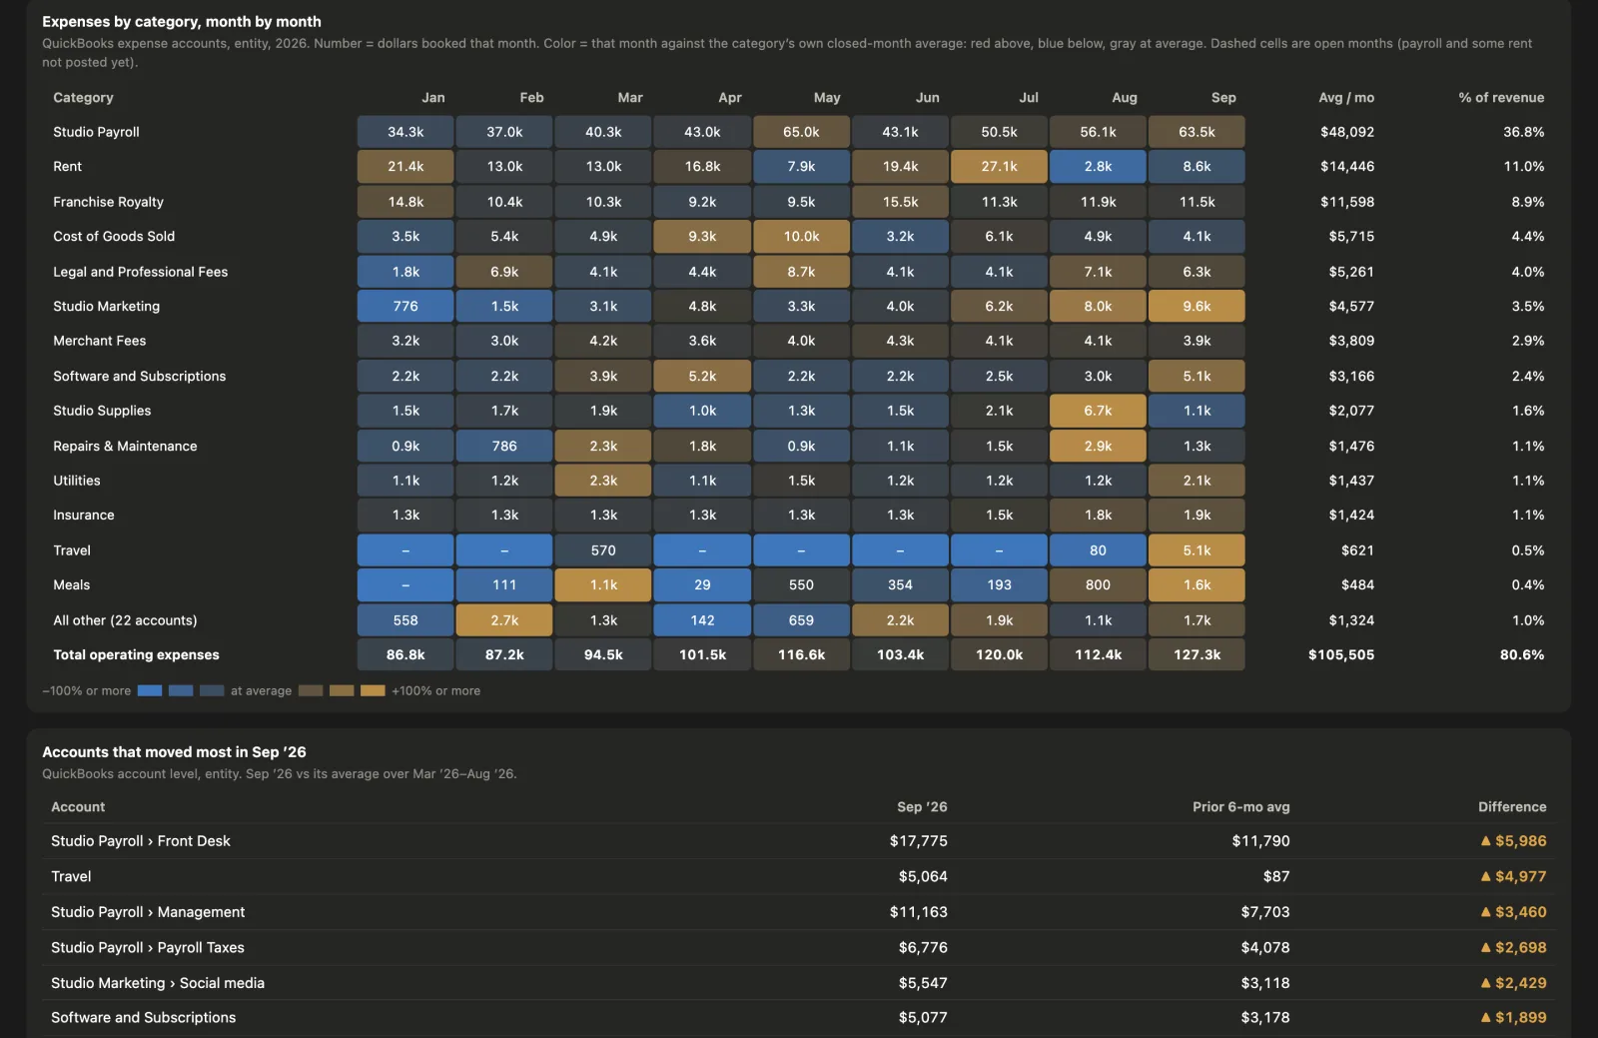This screenshot has height=1038, width=1598.
Task: Select Studio Marketing Jan cell 776
Action: click(x=405, y=307)
